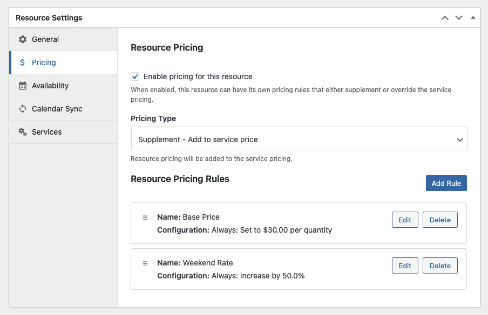
Task: Open the Services tab
Action: point(47,132)
